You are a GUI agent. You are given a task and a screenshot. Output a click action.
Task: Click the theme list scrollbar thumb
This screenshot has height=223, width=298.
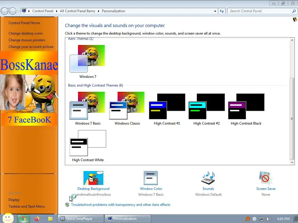coord(292,119)
